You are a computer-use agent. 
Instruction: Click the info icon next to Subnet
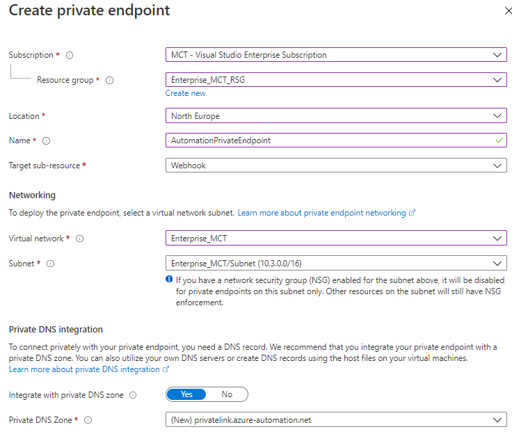(x=50, y=264)
